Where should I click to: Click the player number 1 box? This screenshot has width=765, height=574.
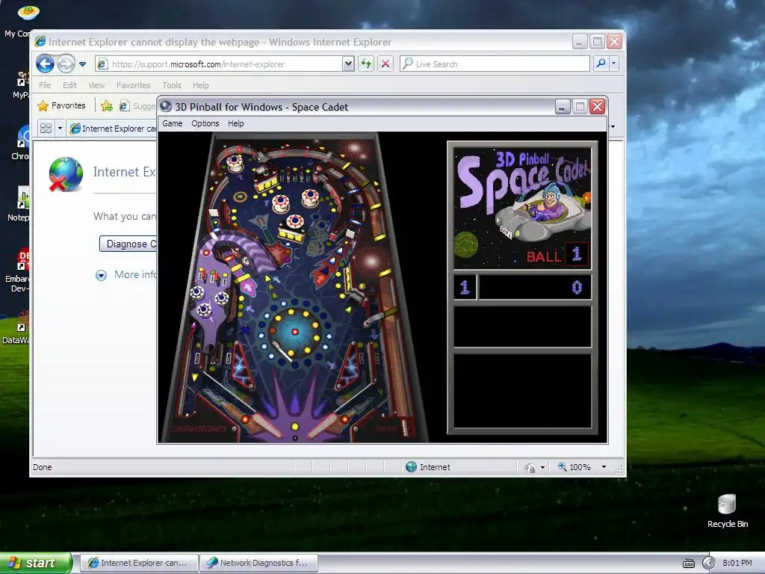[465, 287]
